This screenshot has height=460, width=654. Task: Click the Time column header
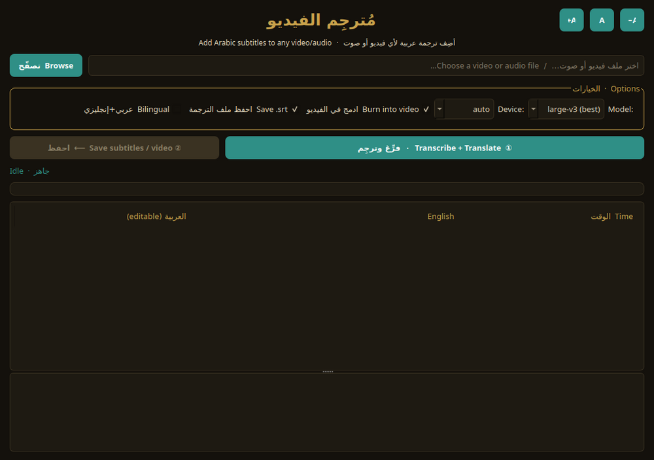(x=611, y=216)
